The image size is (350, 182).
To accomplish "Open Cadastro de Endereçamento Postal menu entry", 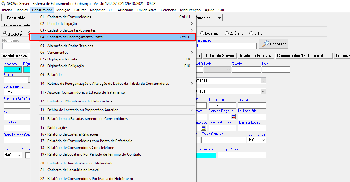I will point(113,37).
